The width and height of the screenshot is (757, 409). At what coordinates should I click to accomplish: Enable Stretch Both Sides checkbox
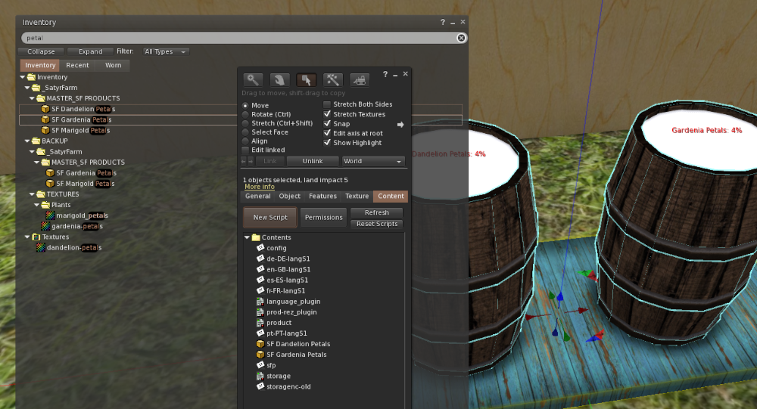click(327, 104)
